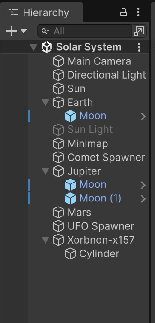Collapse the Xorbnon-x157 object
The image size is (155, 323).
pyautogui.click(x=45, y=240)
